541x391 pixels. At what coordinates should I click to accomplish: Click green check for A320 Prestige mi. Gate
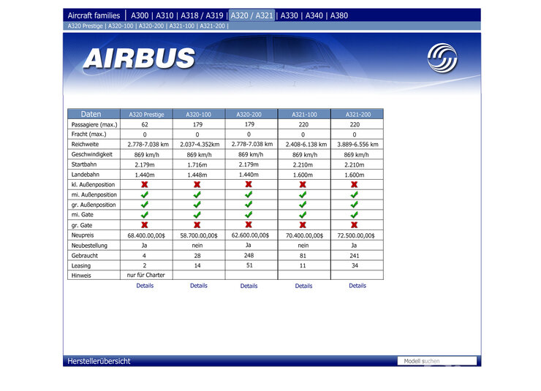click(145, 215)
